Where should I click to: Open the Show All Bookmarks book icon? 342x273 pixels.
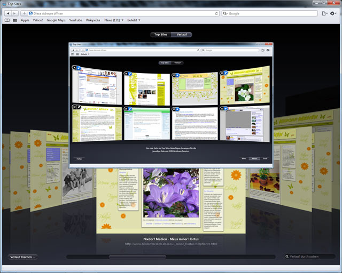click(x=7, y=20)
